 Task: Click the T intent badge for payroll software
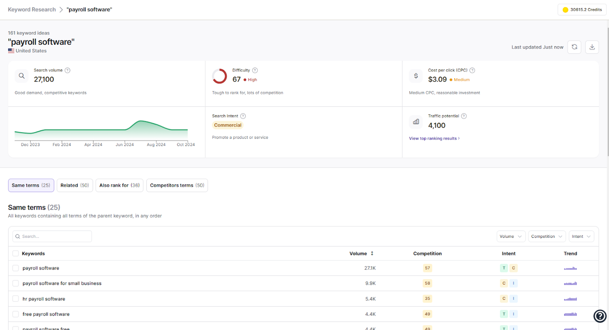click(x=504, y=268)
